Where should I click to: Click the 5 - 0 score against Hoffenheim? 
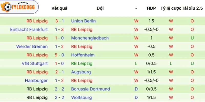pyautogui.click(x=59, y=55)
